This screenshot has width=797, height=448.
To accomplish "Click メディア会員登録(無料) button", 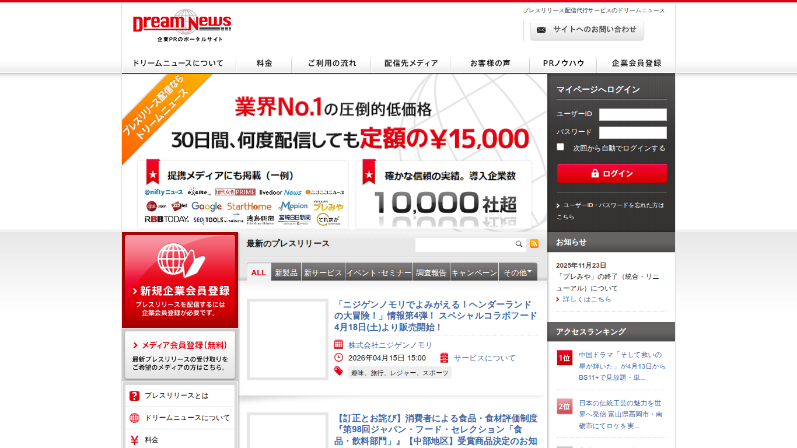I will pyautogui.click(x=180, y=355).
